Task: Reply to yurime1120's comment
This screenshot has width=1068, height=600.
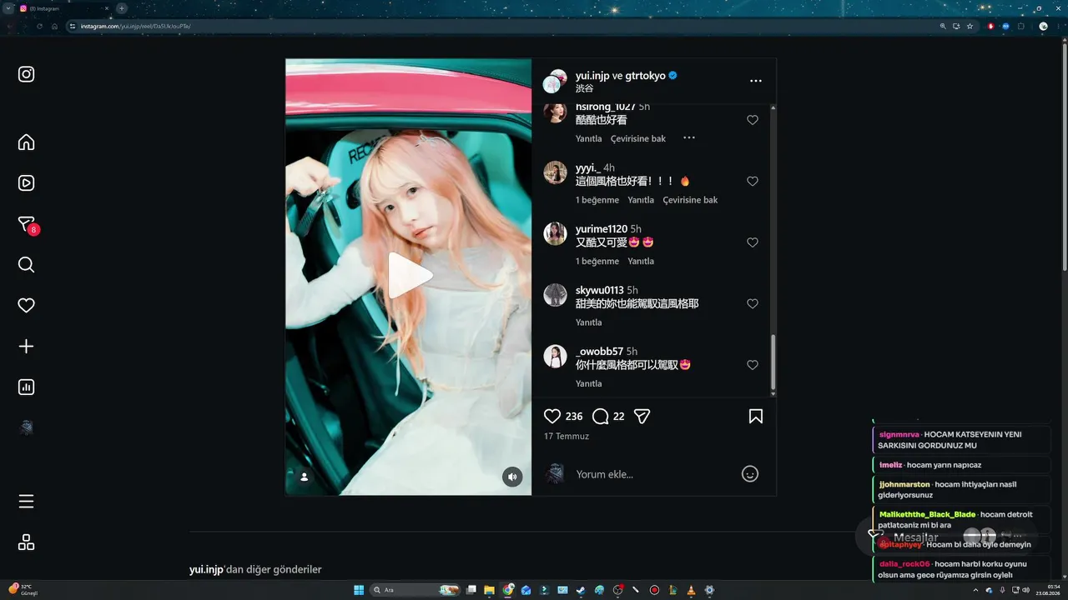Action: [641, 261]
